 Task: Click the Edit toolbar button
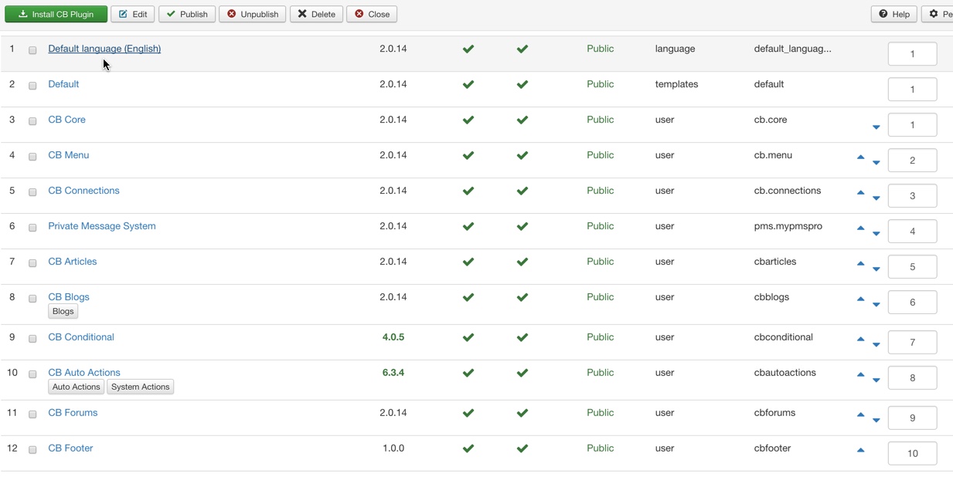point(133,14)
